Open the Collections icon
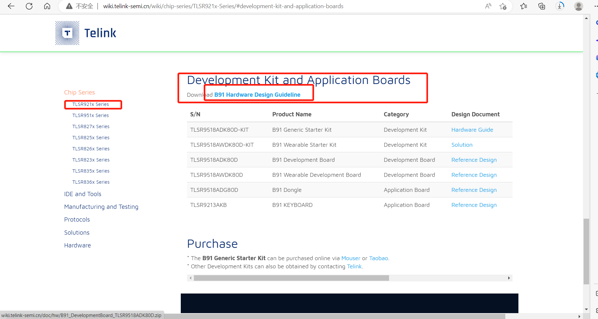Screen dimensions: 598x319 [541, 6]
